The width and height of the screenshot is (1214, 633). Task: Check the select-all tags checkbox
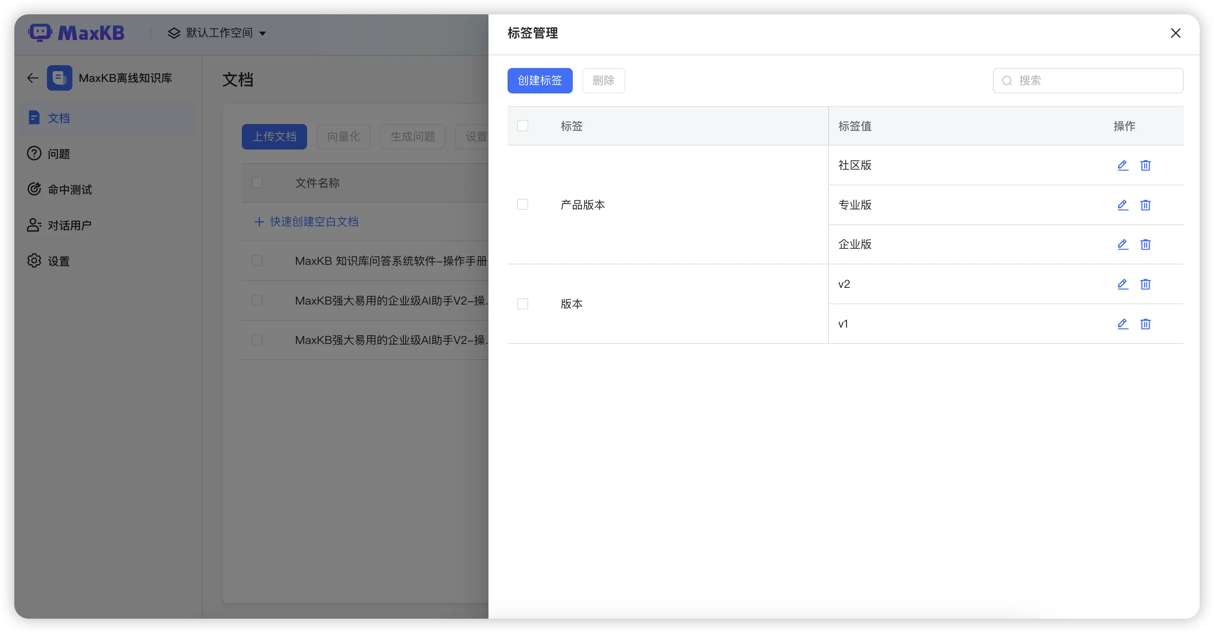[523, 125]
